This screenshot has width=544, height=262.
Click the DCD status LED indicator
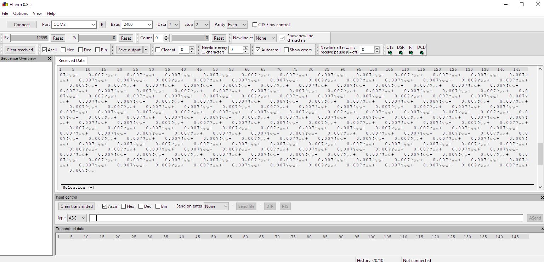pyautogui.click(x=421, y=52)
